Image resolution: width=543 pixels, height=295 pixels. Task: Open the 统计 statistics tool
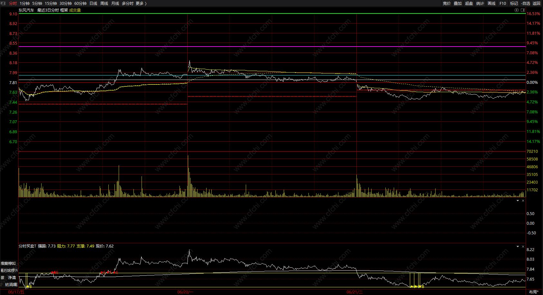coord(480,3)
